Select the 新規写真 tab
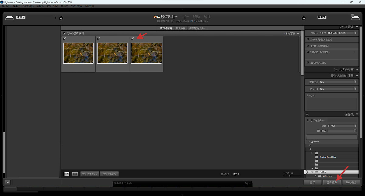 pyautogui.click(x=180, y=28)
